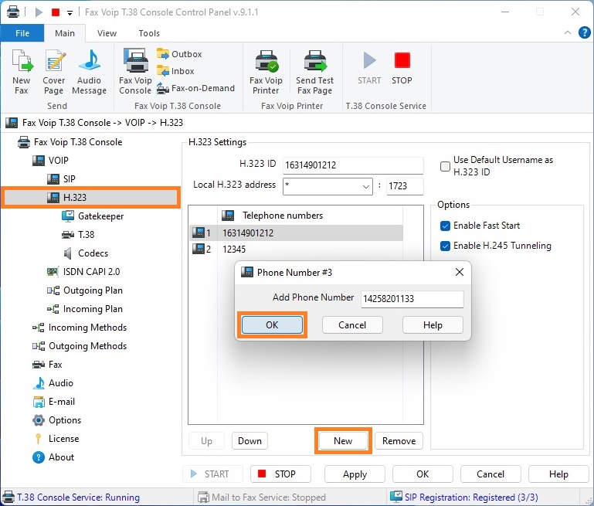Click the bottom STOP button
This screenshot has height=506, width=594.
click(280, 474)
